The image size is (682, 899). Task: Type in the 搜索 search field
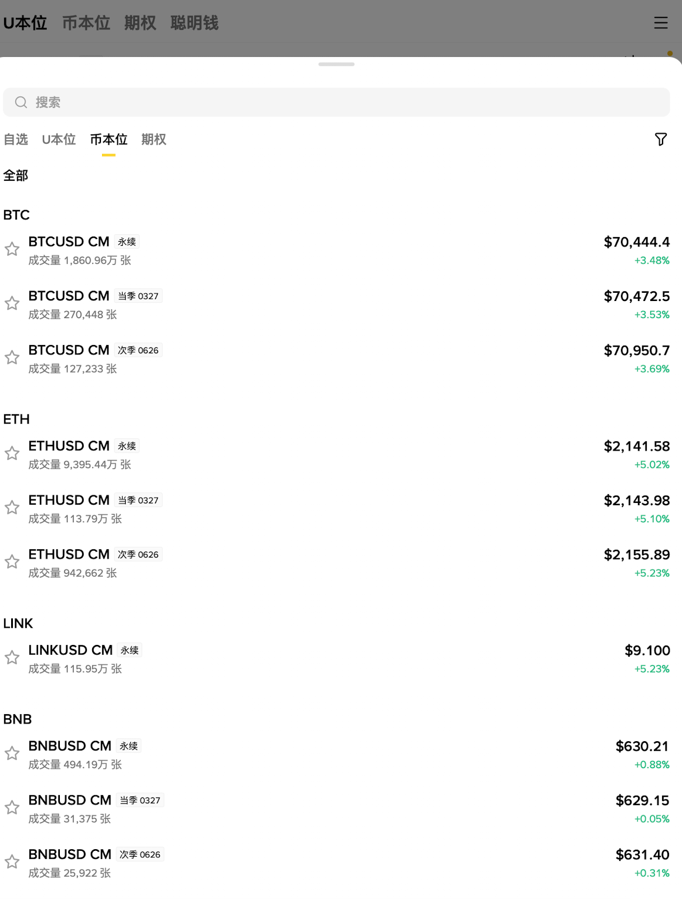coord(340,102)
